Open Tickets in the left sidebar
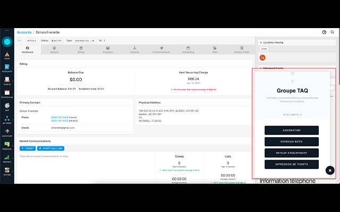The height and width of the screenshot is (212, 340). pos(7,81)
